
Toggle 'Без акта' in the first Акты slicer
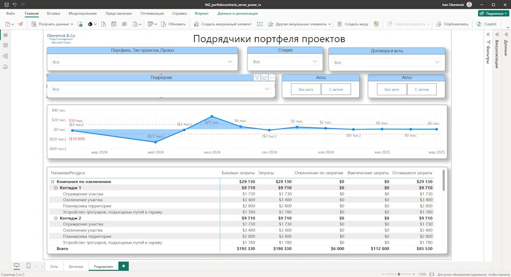(x=306, y=89)
